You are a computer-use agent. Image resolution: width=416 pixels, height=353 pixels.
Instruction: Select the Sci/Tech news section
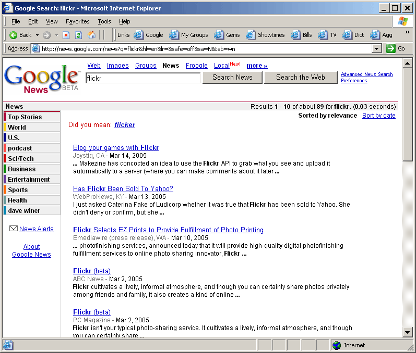point(21,158)
